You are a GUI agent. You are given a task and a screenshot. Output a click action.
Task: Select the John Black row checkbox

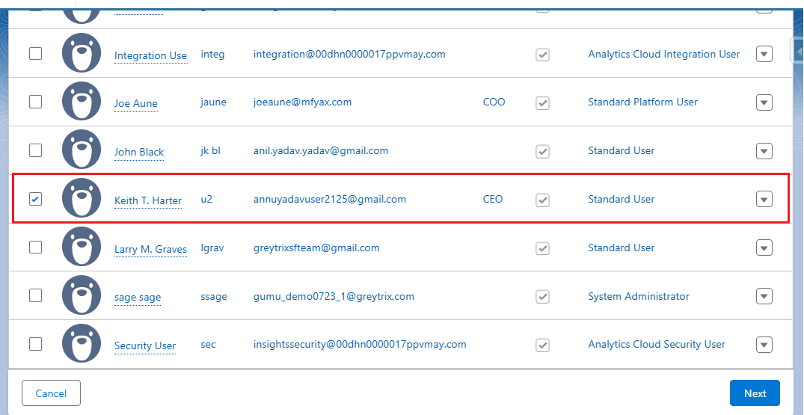pyautogui.click(x=35, y=150)
